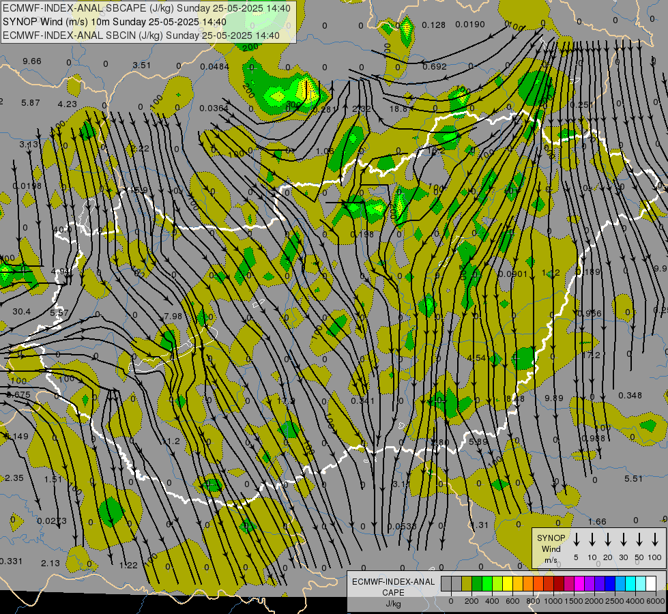Pick the bright magenta CAPE legend swatch
Image resolution: width=668 pixels, height=614 pixels.
[x=579, y=583]
